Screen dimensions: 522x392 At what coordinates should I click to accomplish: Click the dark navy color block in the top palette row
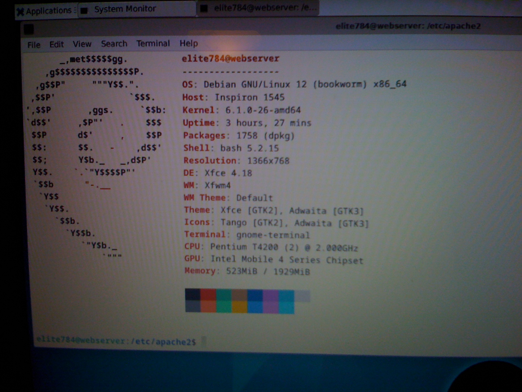(193, 294)
